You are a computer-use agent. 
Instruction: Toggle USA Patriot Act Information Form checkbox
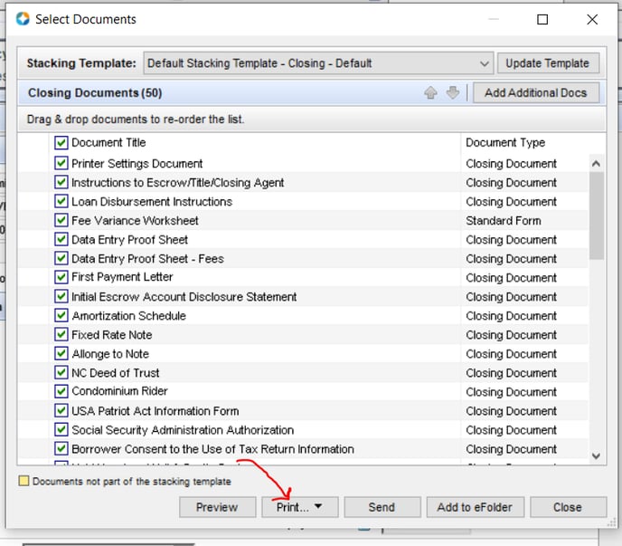pos(61,410)
